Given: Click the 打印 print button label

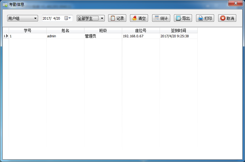Looking at the screenshot, I should (208, 18).
